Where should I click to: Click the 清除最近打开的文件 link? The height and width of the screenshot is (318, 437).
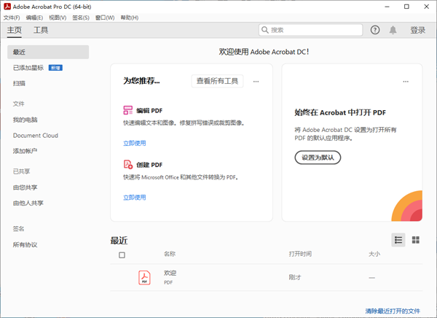(393, 311)
